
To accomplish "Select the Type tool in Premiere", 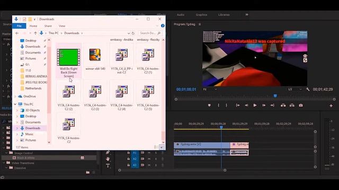I will (x=108, y=166).
